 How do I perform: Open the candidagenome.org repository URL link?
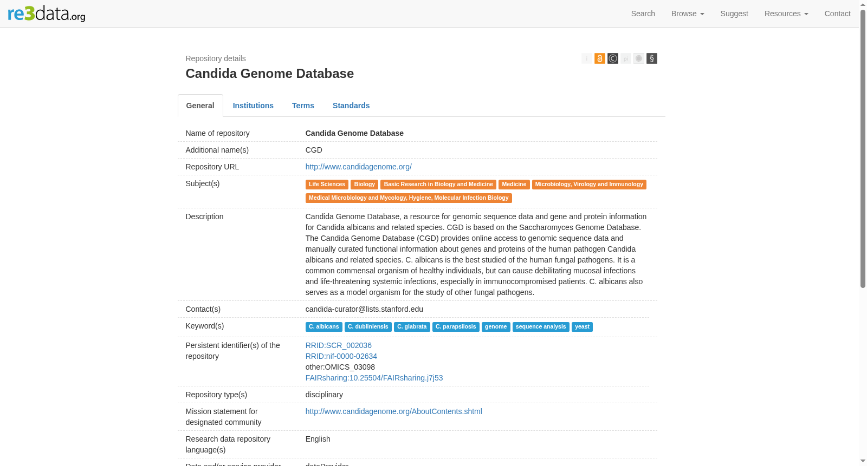(x=358, y=167)
